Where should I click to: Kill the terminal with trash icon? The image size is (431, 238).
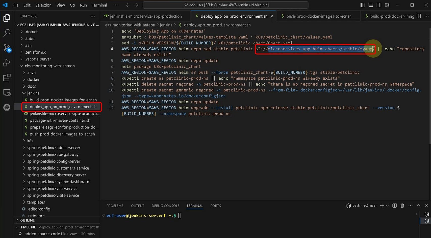click(x=402, y=206)
